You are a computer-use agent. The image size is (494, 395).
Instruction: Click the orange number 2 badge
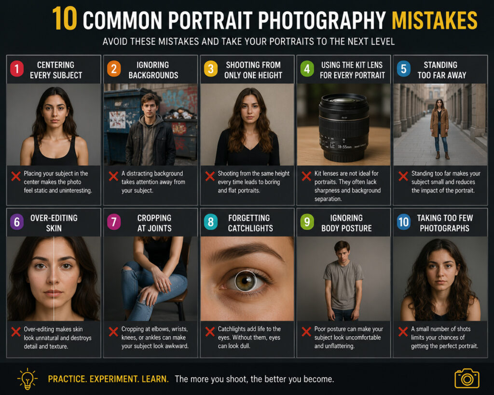pos(114,68)
